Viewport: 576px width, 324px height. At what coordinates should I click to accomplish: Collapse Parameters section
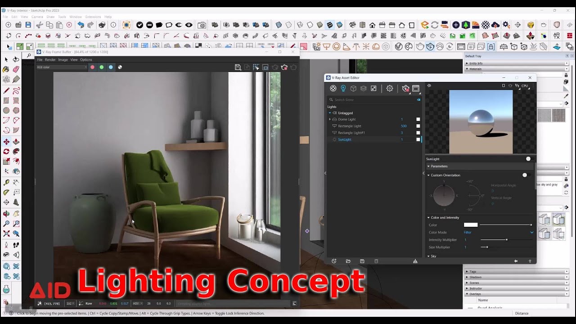429,166
